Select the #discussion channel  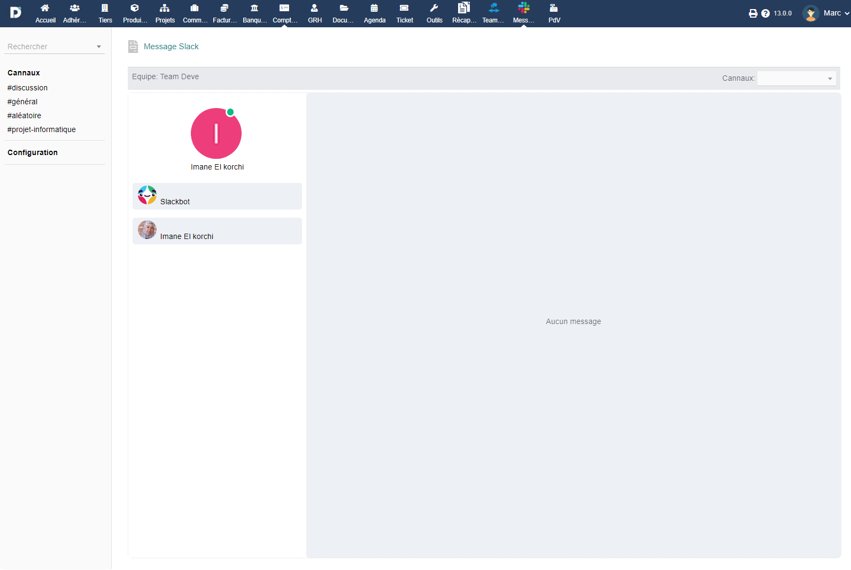point(27,88)
